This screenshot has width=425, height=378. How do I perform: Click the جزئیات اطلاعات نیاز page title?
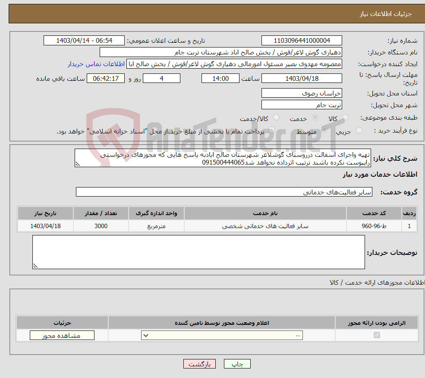385,14
